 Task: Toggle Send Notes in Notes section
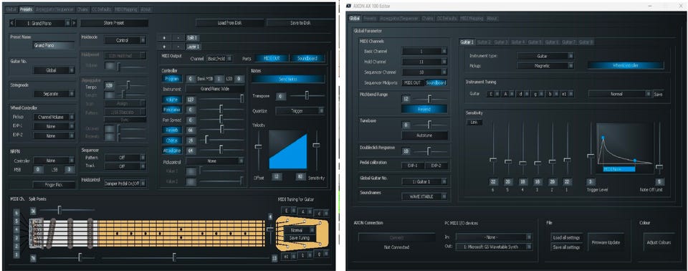click(288, 79)
